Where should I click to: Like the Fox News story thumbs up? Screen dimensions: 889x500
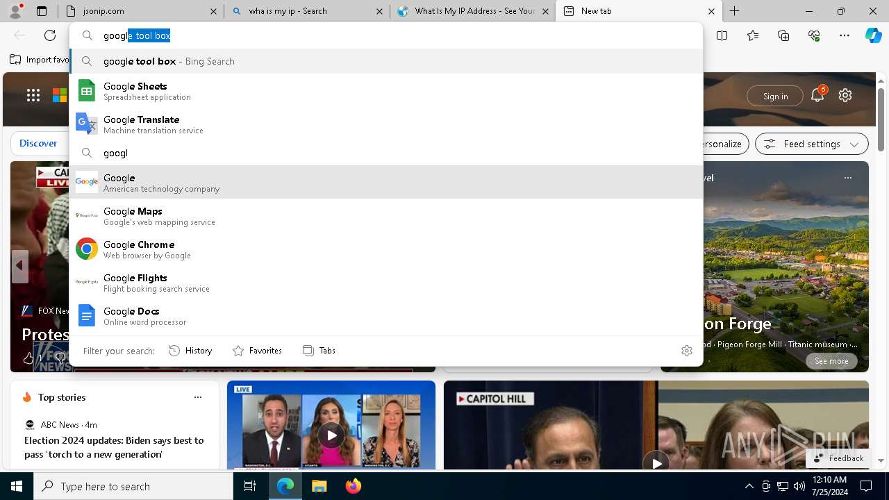28,358
